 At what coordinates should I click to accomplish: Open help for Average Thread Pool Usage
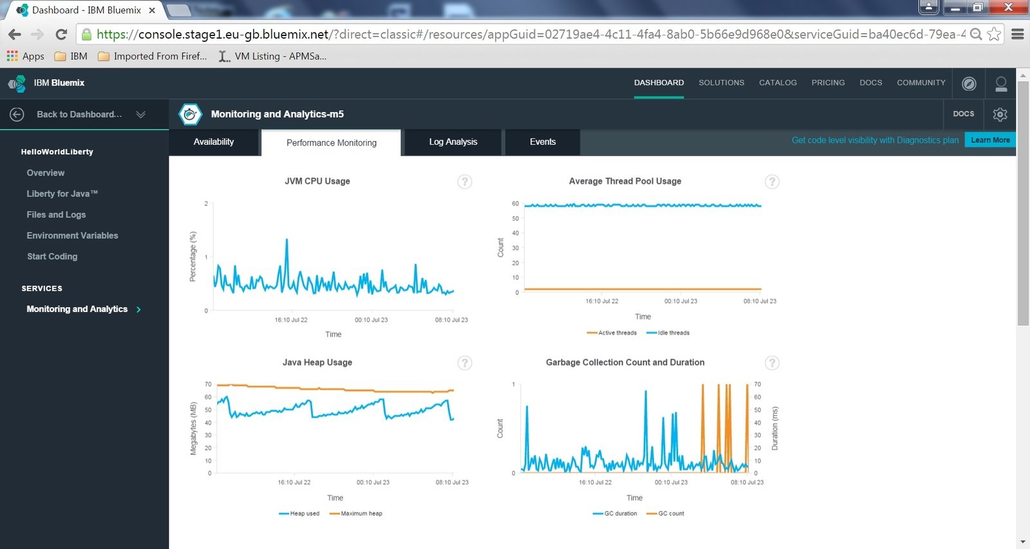coord(772,181)
